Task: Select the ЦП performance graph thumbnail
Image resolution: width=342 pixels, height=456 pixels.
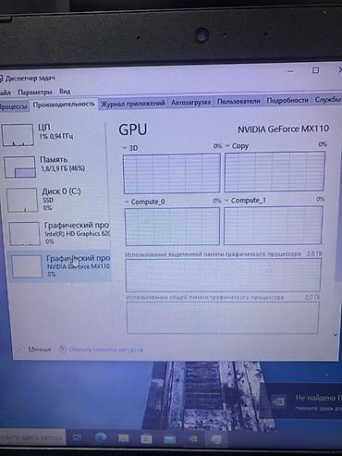Action: [18, 135]
